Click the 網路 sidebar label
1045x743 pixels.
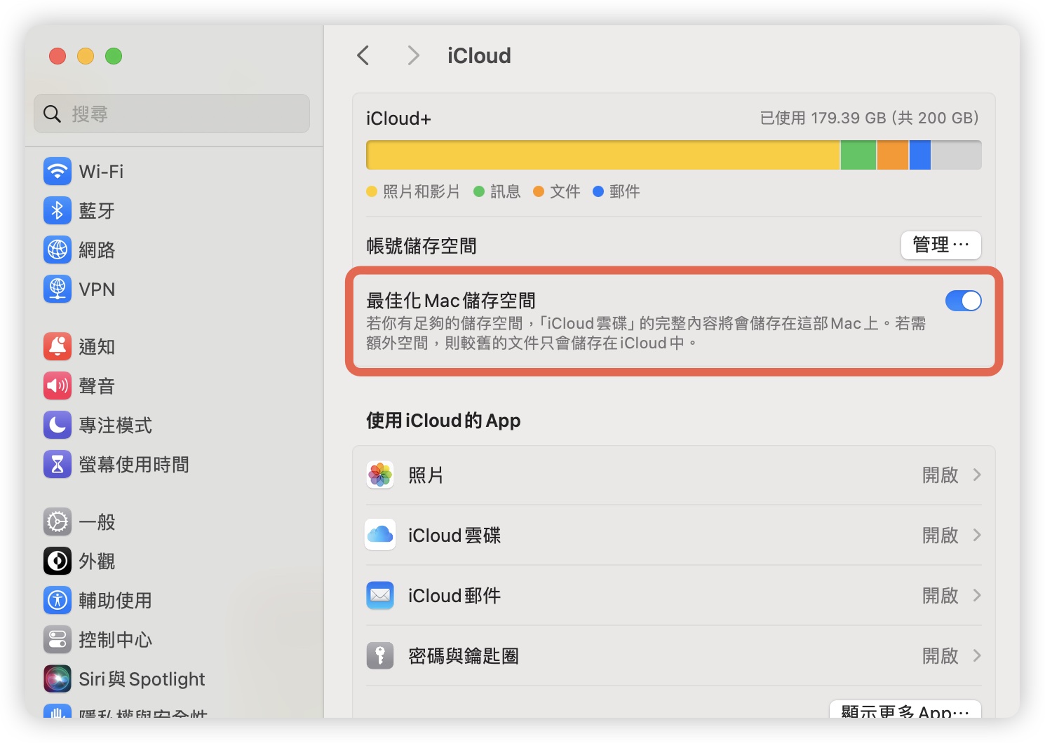click(97, 250)
